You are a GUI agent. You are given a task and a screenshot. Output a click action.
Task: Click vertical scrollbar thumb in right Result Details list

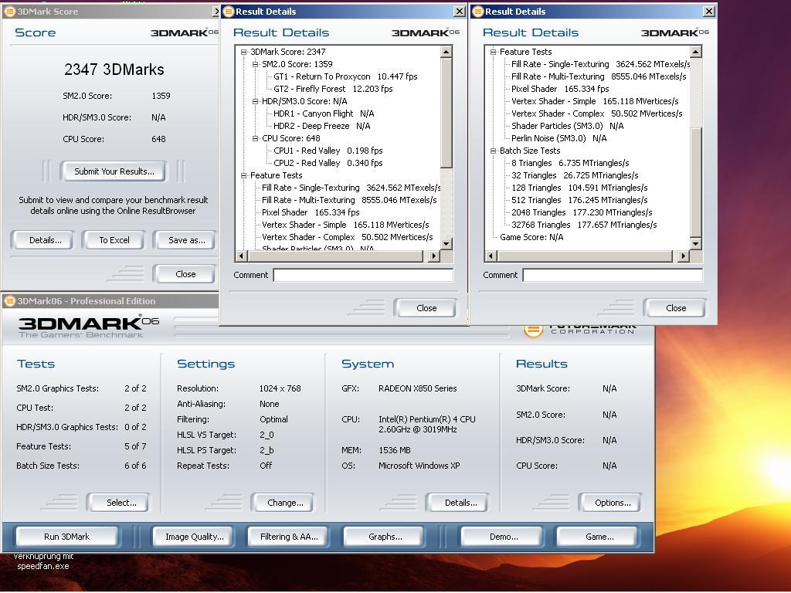coord(696,182)
